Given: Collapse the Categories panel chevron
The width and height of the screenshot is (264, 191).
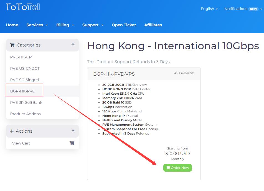Looking at the screenshot, I should pos(73,45).
